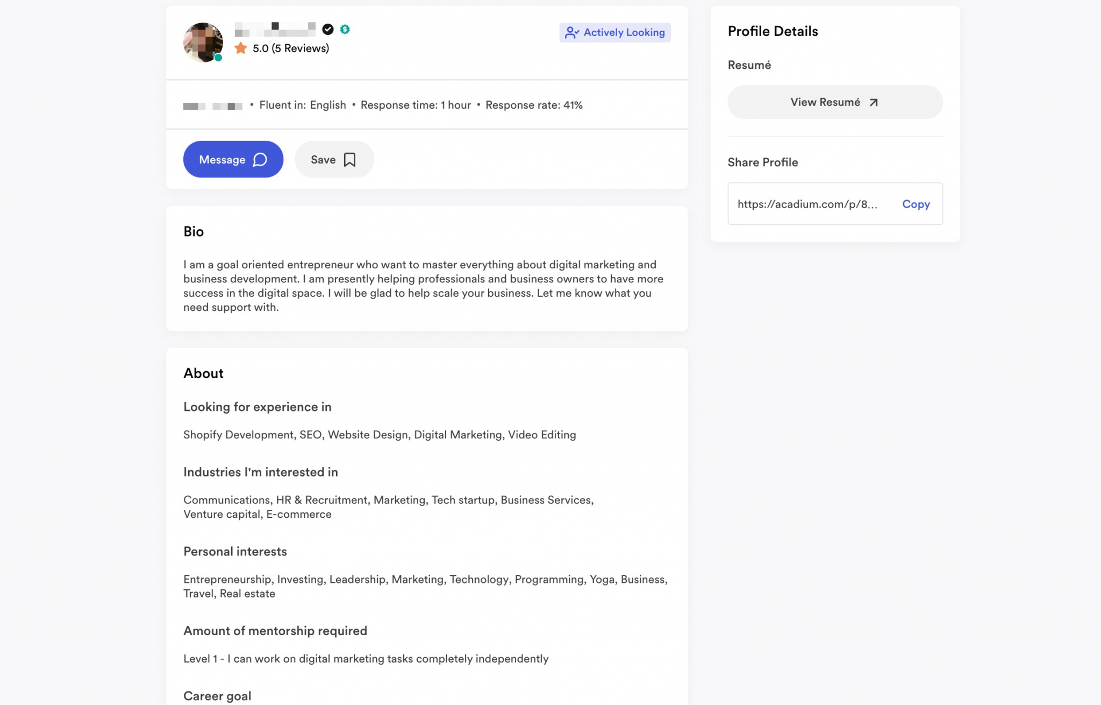Click the person icon in the Actively Looking badge

click(x=572, y=32)
